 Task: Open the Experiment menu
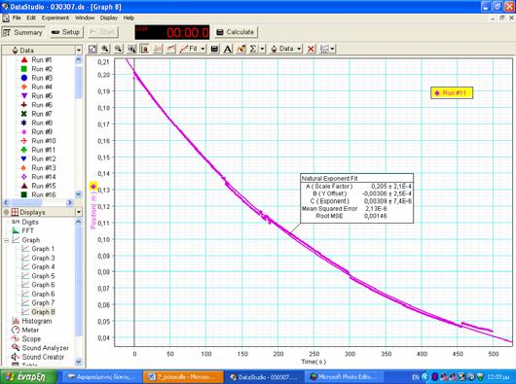coord(55,17)
